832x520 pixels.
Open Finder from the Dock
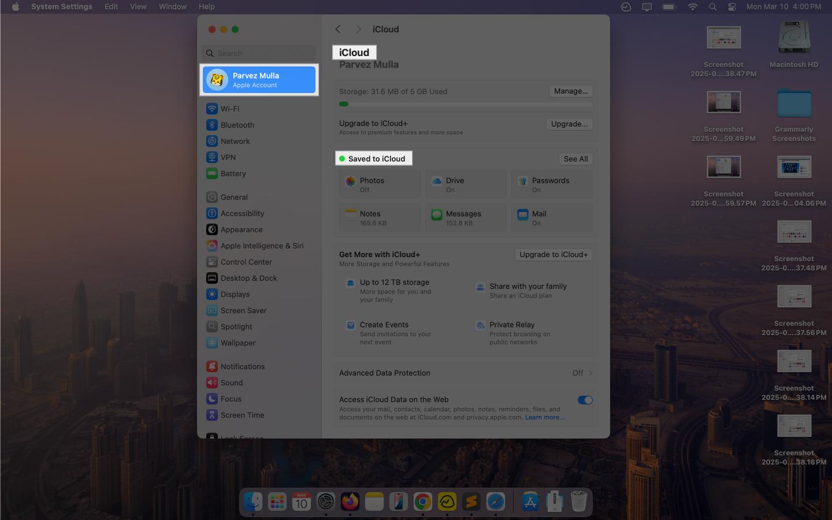(253, 502)
